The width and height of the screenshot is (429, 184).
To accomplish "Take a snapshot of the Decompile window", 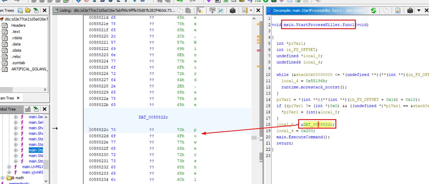I will [410, 11].
